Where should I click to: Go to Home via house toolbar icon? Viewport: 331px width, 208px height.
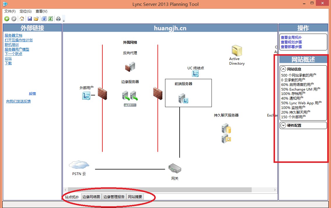click(22, 19)
